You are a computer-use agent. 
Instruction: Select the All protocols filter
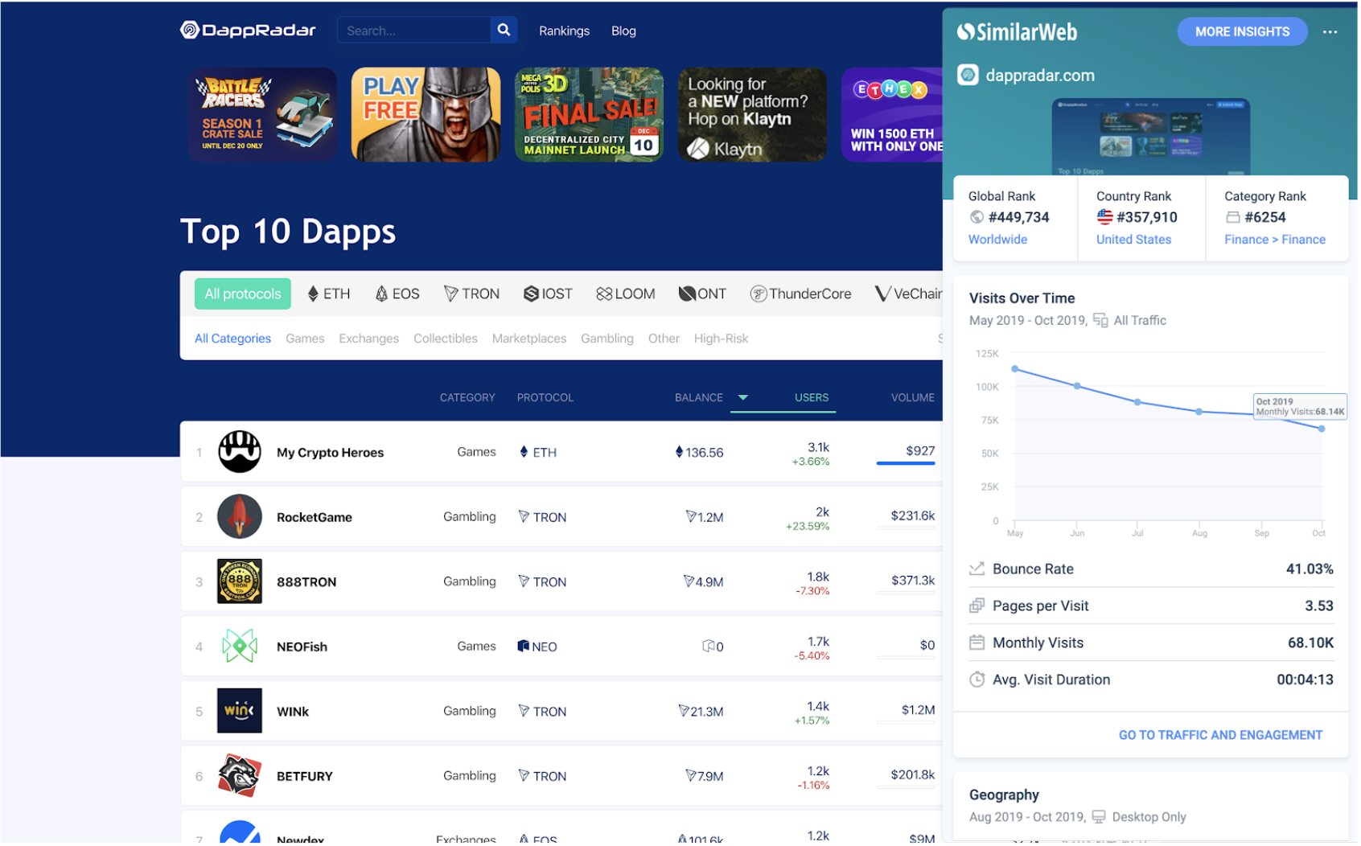(x=242, y=294)
